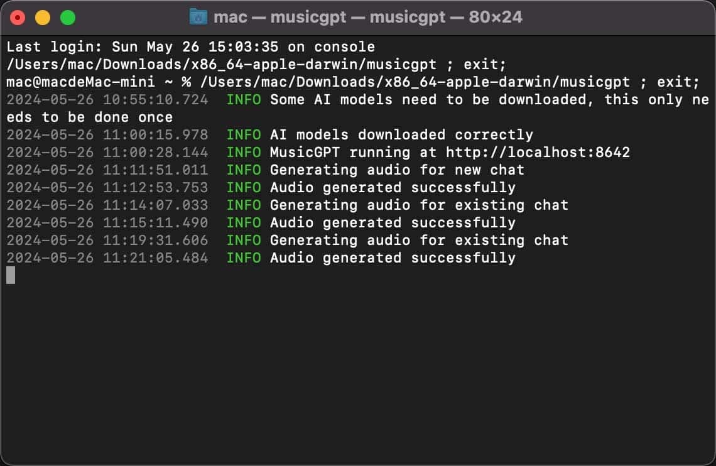This screenshot has width=716, height=466.
Task: Click the 11:15:11.490 timestamp
Action: click(107, 223)
